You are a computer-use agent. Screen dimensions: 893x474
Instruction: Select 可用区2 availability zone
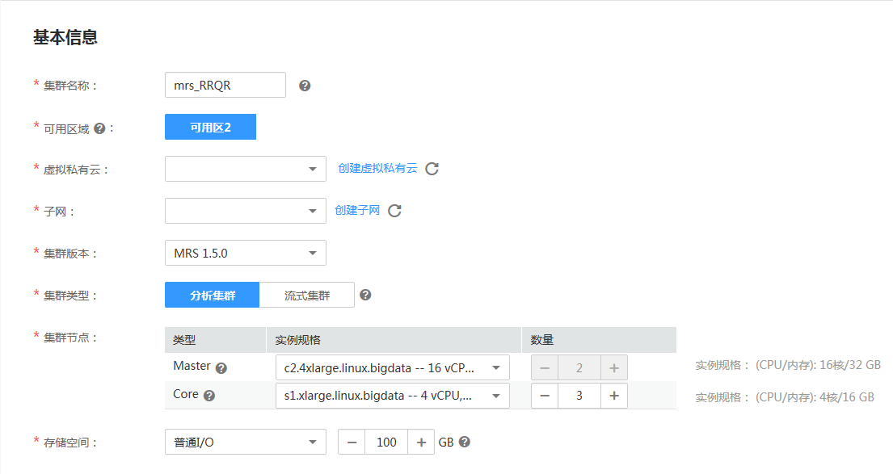(x=210, y=127)
